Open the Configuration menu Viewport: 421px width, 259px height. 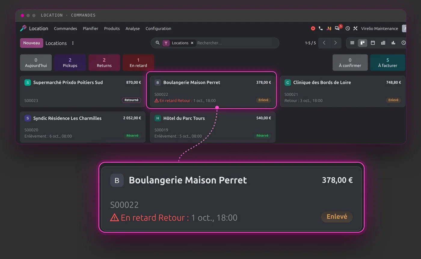tap(158, 29)
